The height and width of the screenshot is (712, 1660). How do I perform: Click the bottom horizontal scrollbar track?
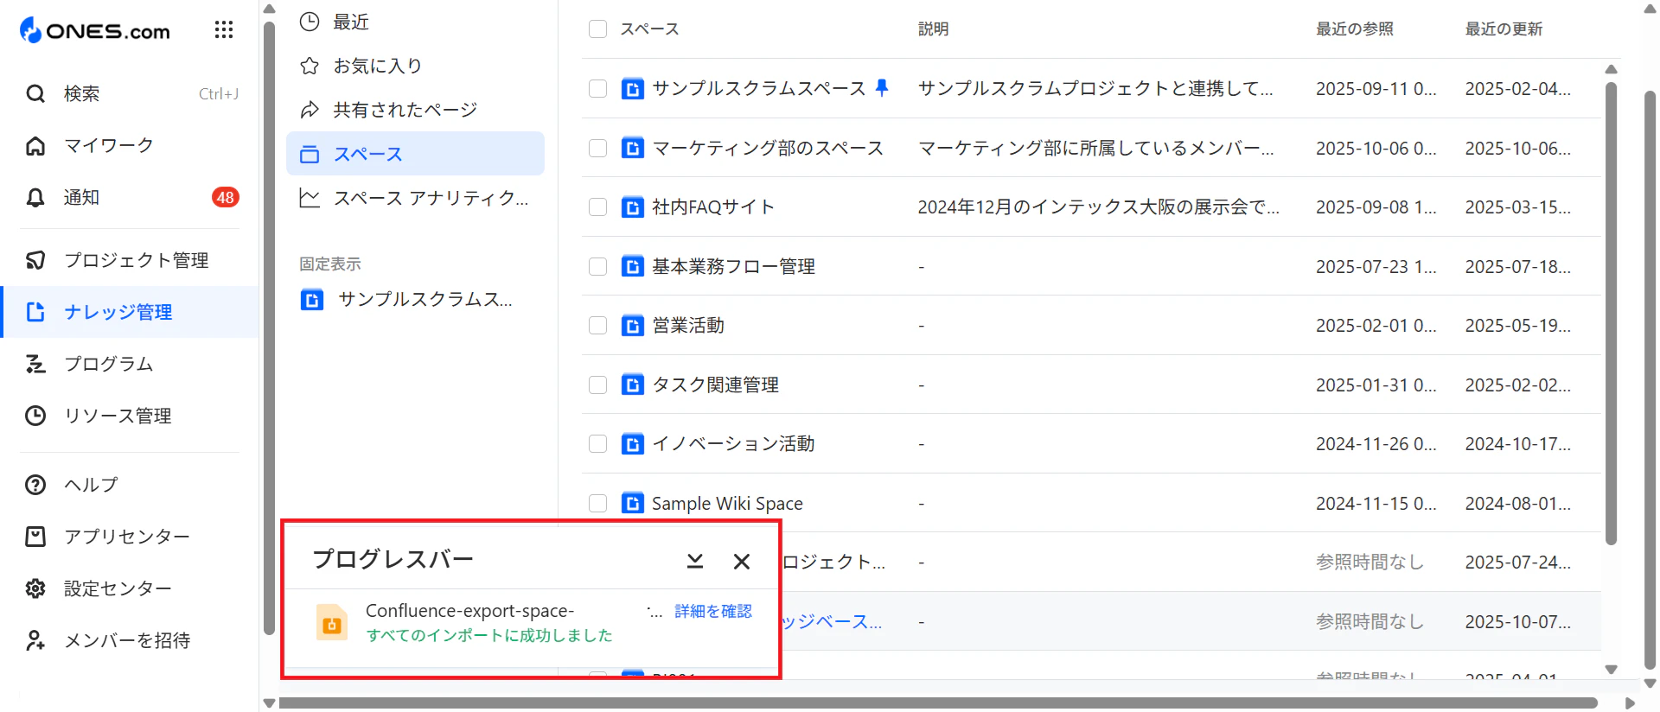937,703
